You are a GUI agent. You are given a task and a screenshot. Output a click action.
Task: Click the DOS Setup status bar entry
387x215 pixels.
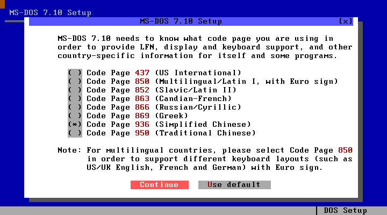(x=345, y=211)
